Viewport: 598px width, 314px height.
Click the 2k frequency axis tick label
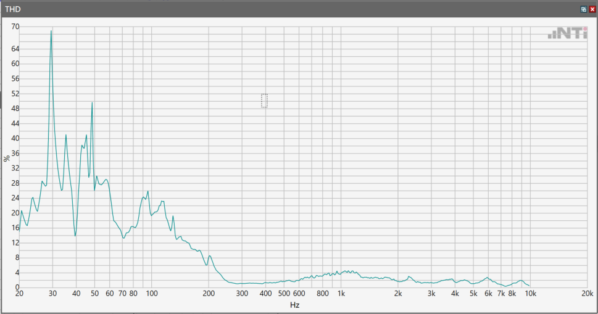click(x=398, y=294)
